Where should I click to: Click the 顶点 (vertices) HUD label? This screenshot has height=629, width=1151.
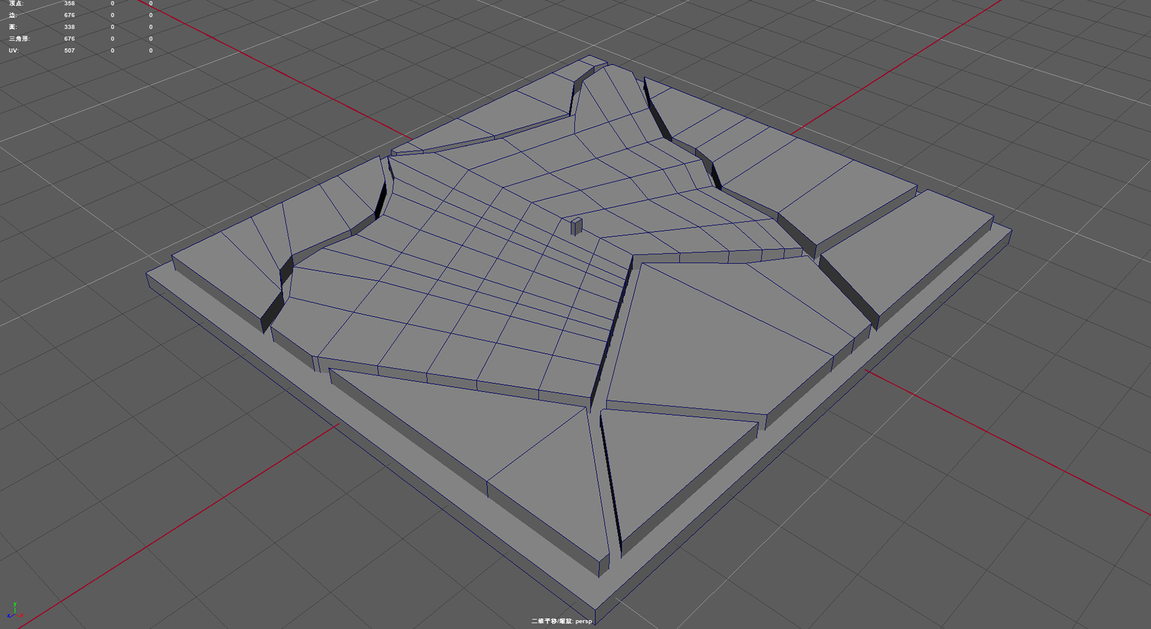coord(16,4)
